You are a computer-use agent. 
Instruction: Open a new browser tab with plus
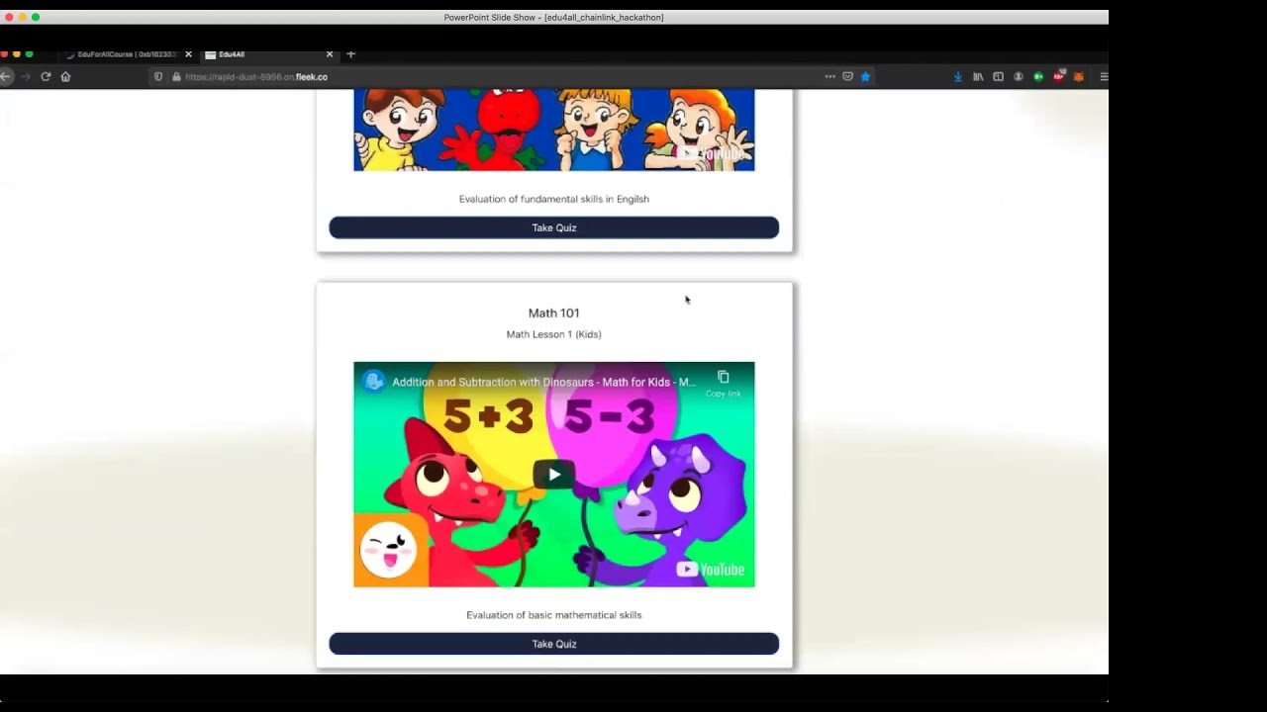point(350,53)
